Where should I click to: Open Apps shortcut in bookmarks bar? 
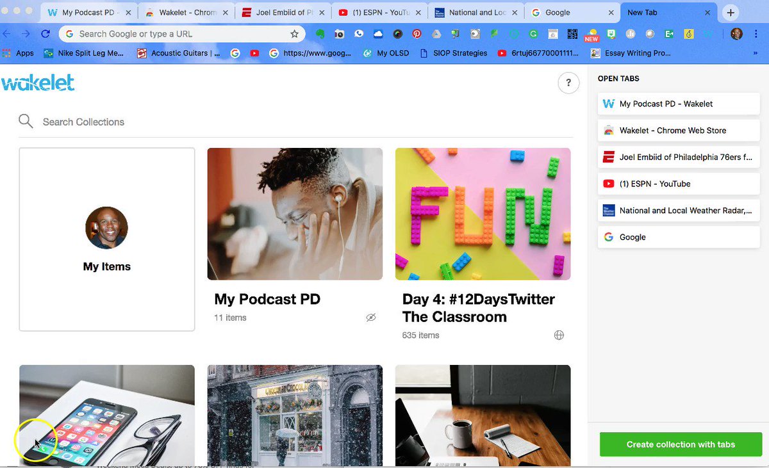pos(19,53)
